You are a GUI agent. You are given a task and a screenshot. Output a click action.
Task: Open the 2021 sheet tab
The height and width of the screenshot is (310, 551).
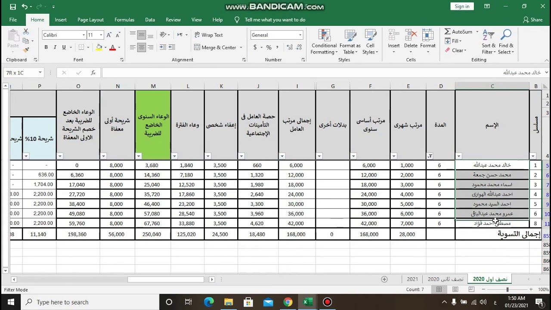coord(412,279)
